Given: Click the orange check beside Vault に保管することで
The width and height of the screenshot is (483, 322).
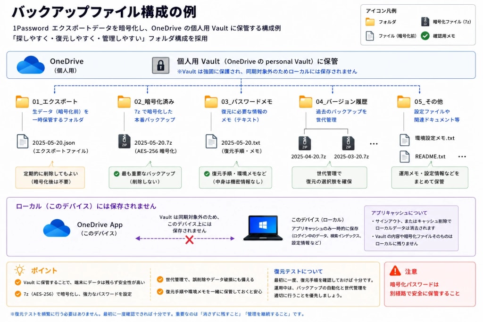Looking at the screenshot, I should 18,282.
